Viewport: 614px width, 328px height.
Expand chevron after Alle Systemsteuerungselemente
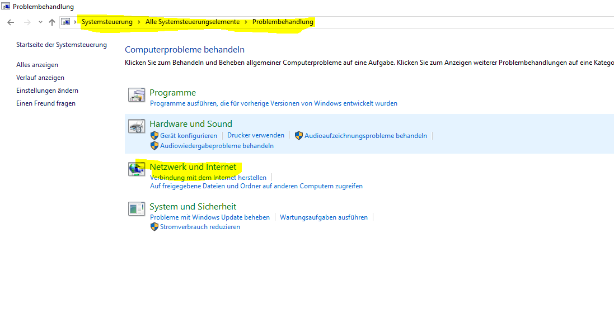coord(246,22)
